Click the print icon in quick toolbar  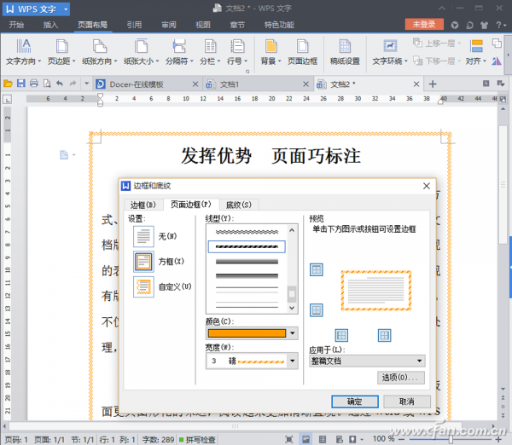pos(34,84)
